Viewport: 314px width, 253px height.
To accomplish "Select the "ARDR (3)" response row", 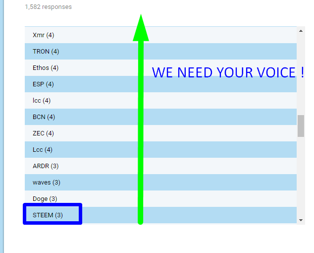I will (x=160, y=166).
